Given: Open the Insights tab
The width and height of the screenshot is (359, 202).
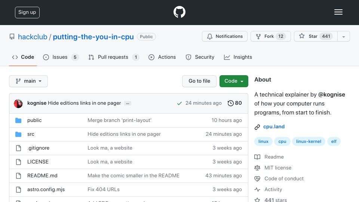Looking at the screenshot, I should (238, 57).
